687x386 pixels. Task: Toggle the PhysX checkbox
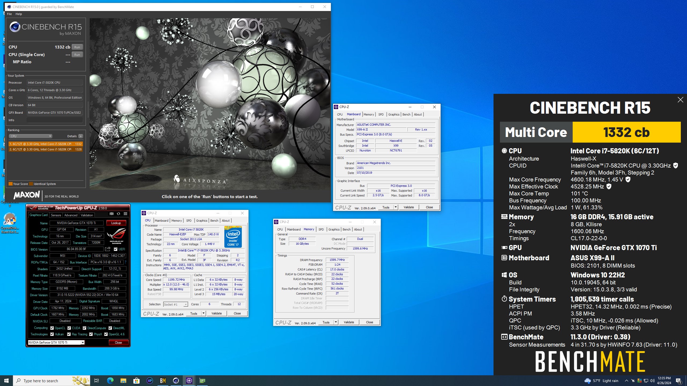click(x=91, y=334)
